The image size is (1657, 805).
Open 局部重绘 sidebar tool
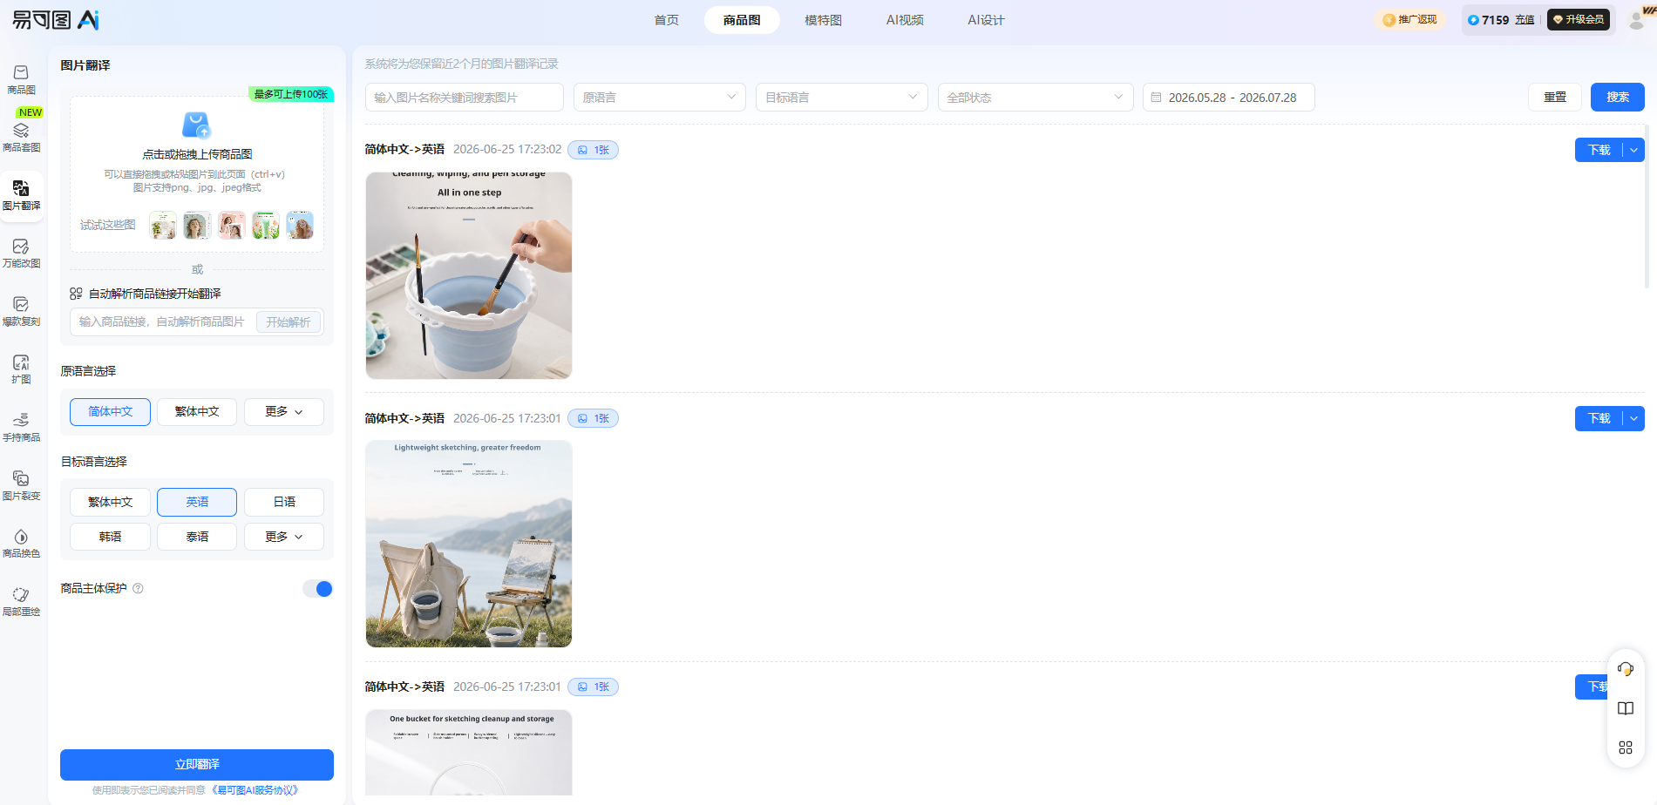point(21,601)
